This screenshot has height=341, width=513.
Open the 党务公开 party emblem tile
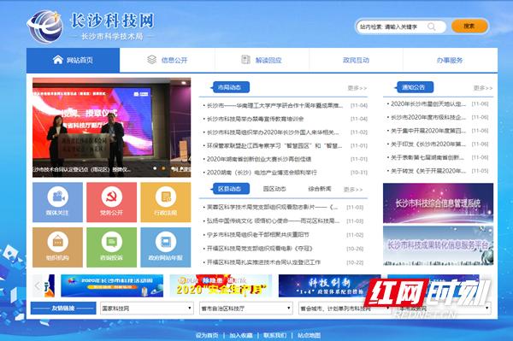click(111, 202)
